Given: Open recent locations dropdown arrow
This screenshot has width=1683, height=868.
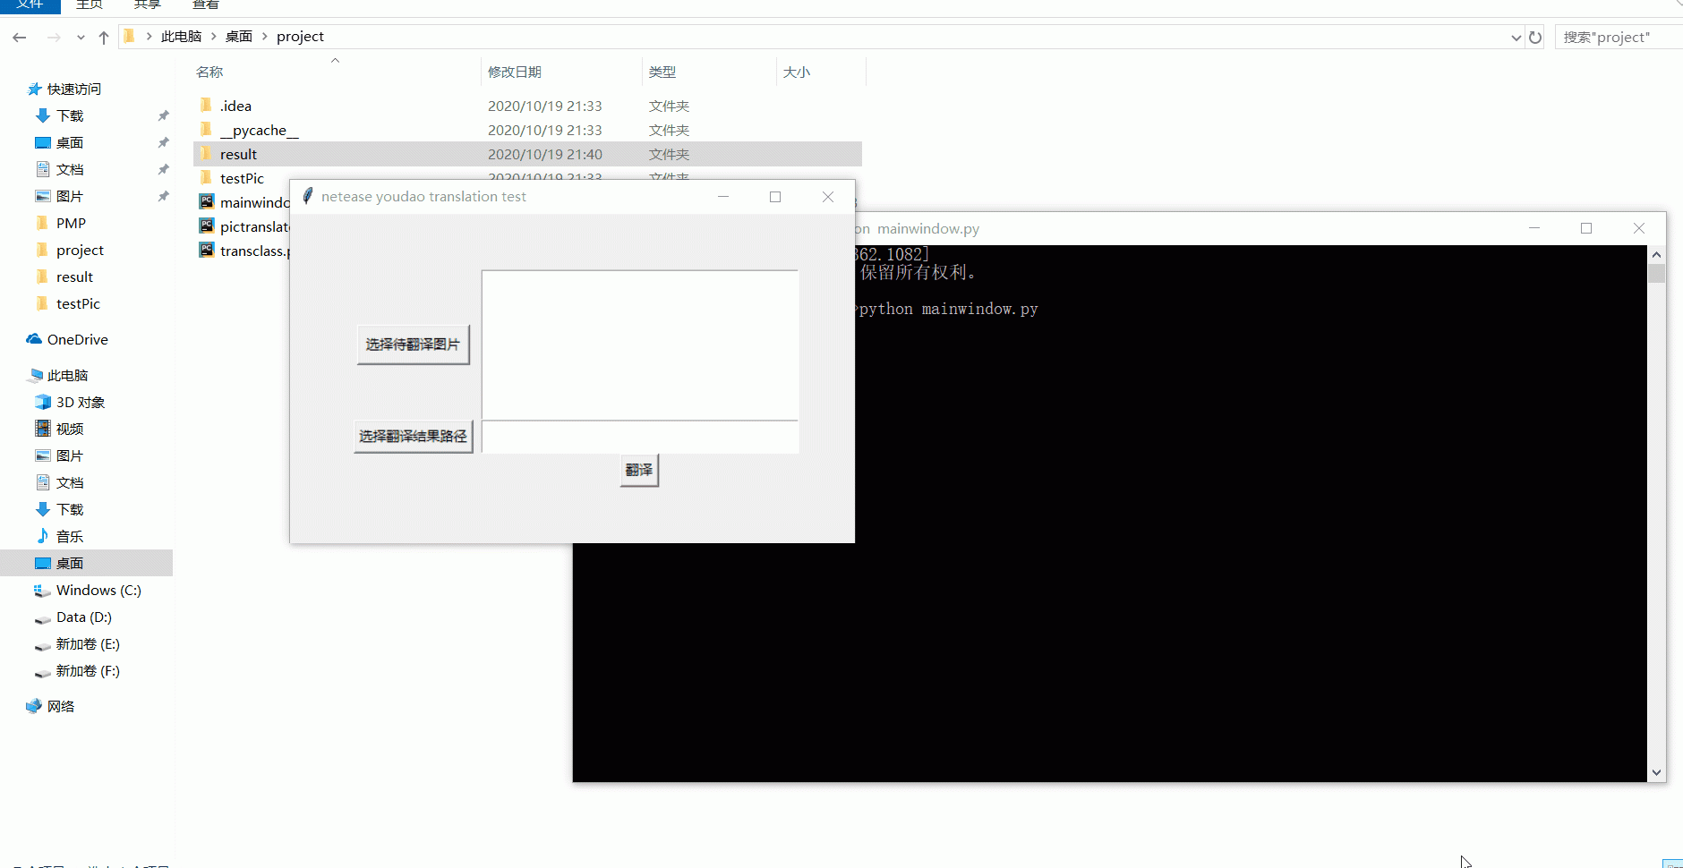Looking at the screenshot, I should [81, 38].
